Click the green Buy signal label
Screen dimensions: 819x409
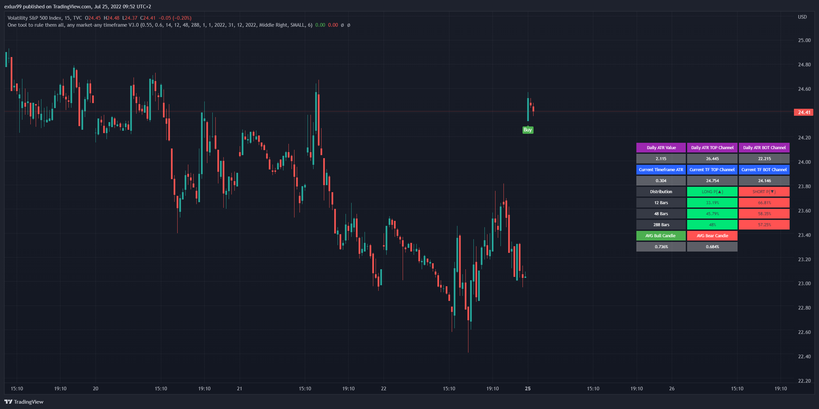pyautogui.click(x=528, y=130)
